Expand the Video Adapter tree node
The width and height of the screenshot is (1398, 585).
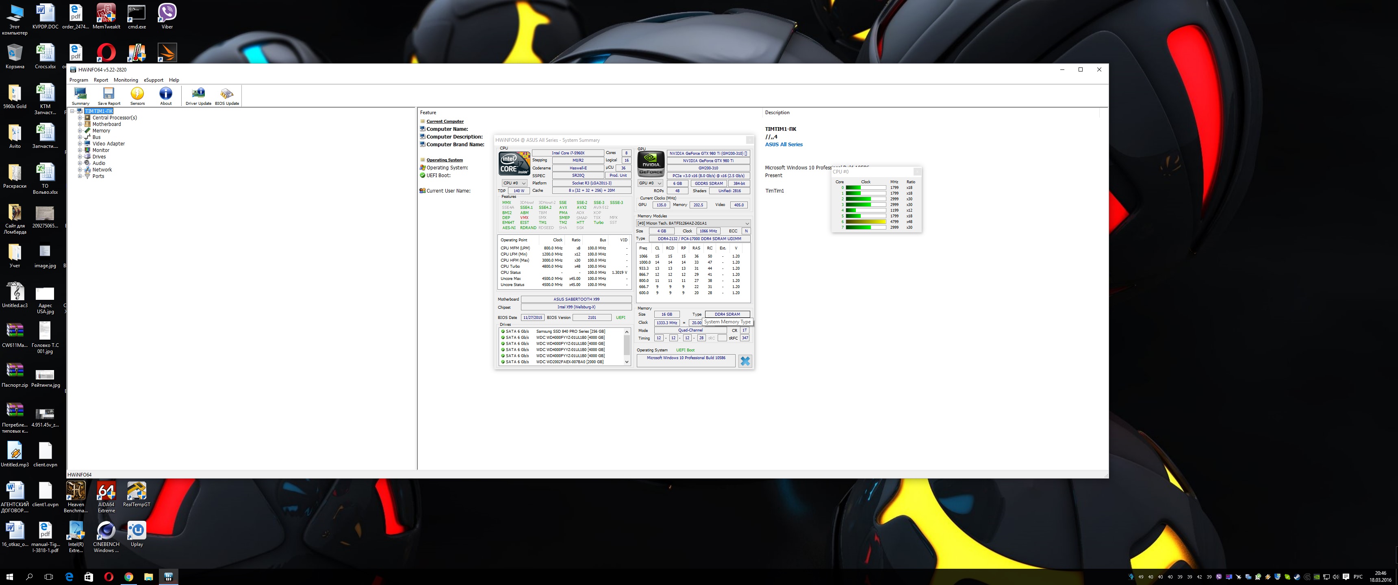(80, 144)
